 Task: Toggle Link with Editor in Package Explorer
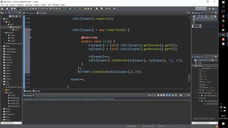[13, 16]
